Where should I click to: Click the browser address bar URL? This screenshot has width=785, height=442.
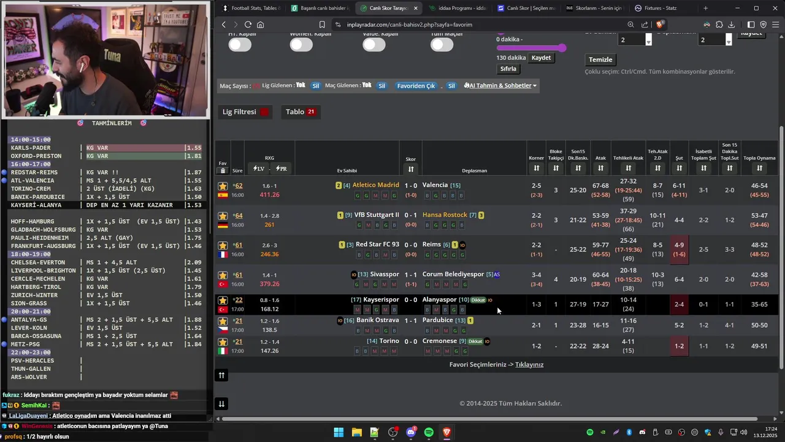point(409,25)
